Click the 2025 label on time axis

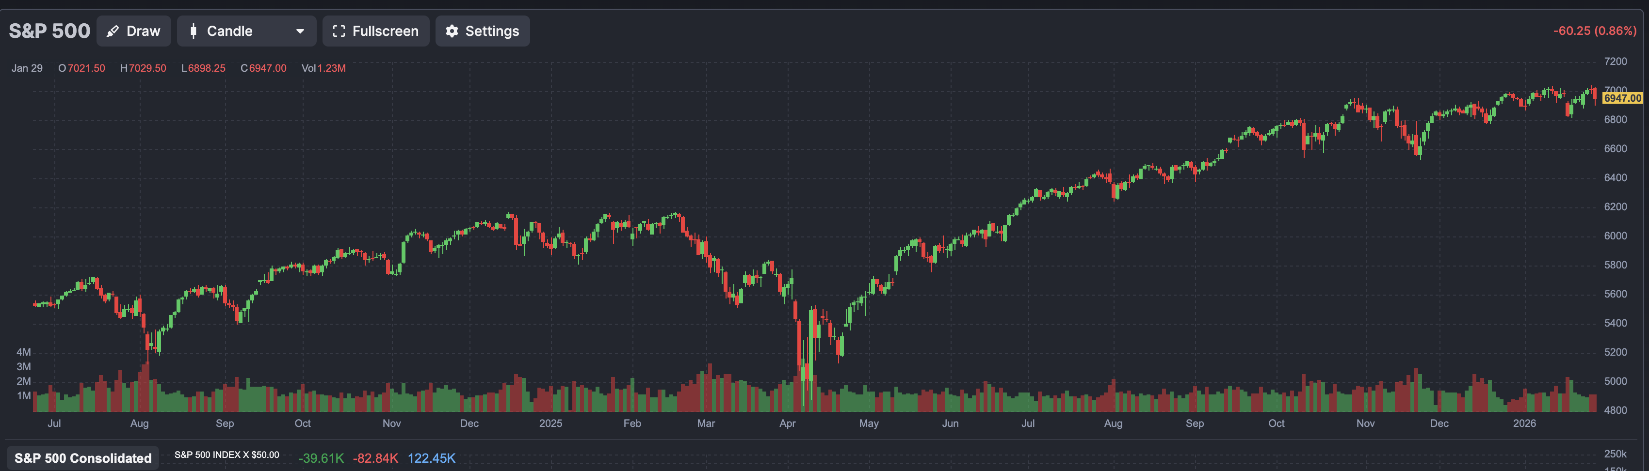pyautogui.click(x=550, y=423)
